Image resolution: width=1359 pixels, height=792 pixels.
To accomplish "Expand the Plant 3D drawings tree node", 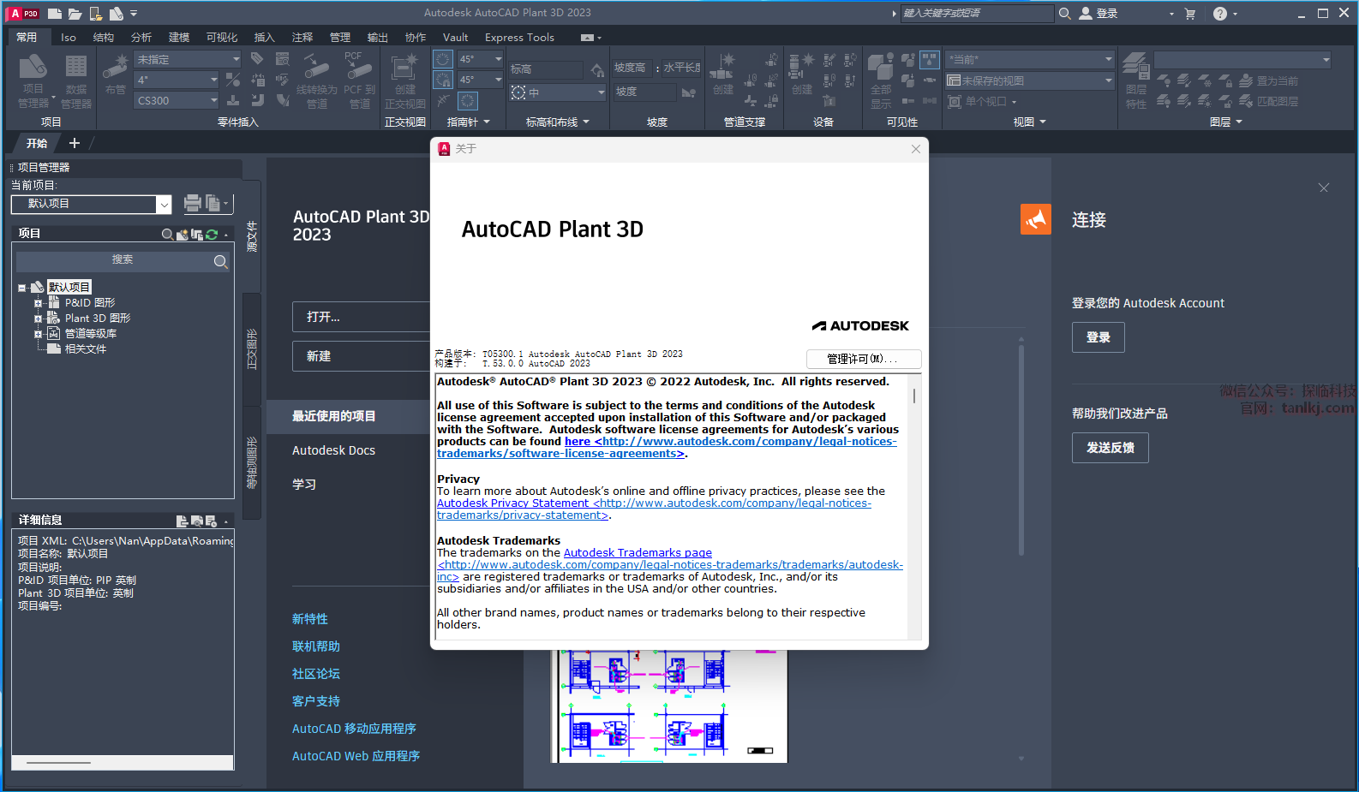I will tap(38, 319).
